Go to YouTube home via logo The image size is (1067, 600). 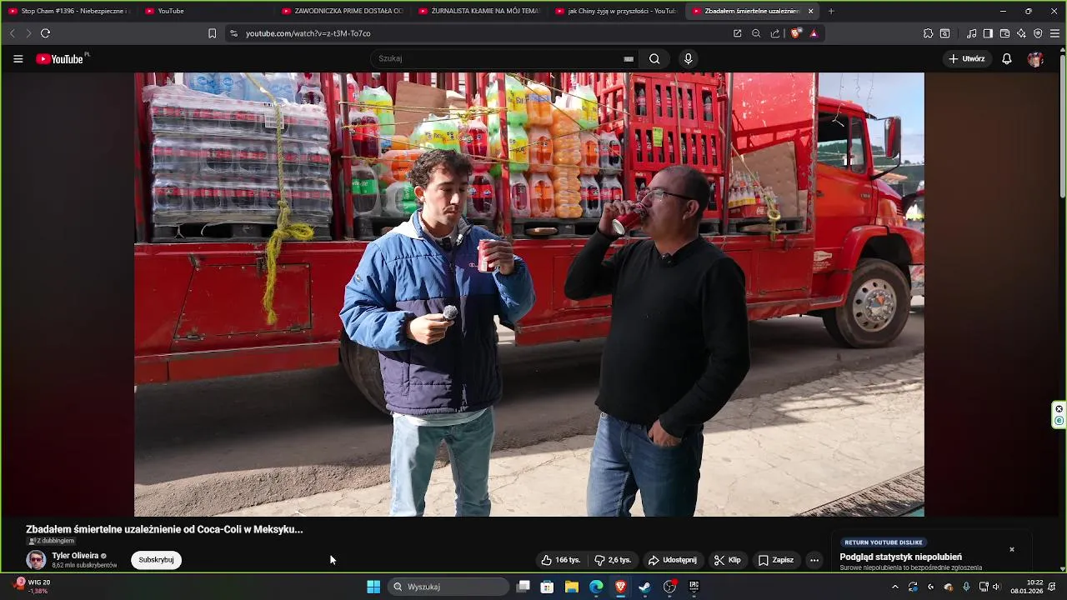click(60, 59)
